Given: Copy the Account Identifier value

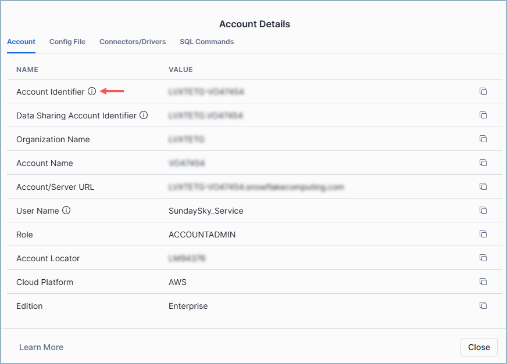Looking at the screenshot, I should point(483,91).
